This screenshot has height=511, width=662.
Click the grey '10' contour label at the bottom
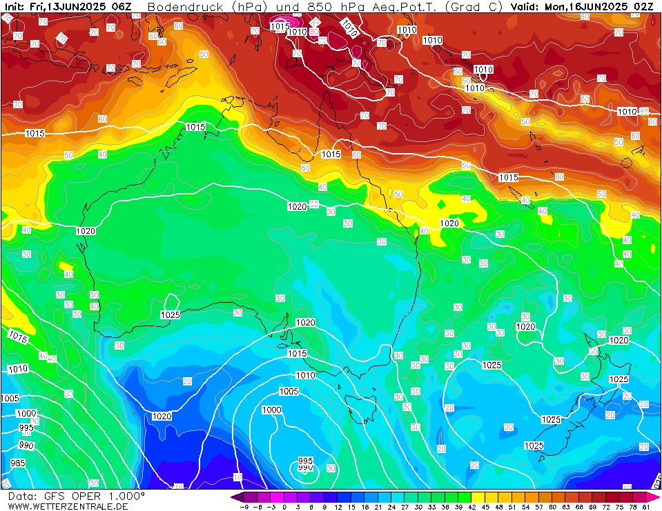click(x=237, y=477)
